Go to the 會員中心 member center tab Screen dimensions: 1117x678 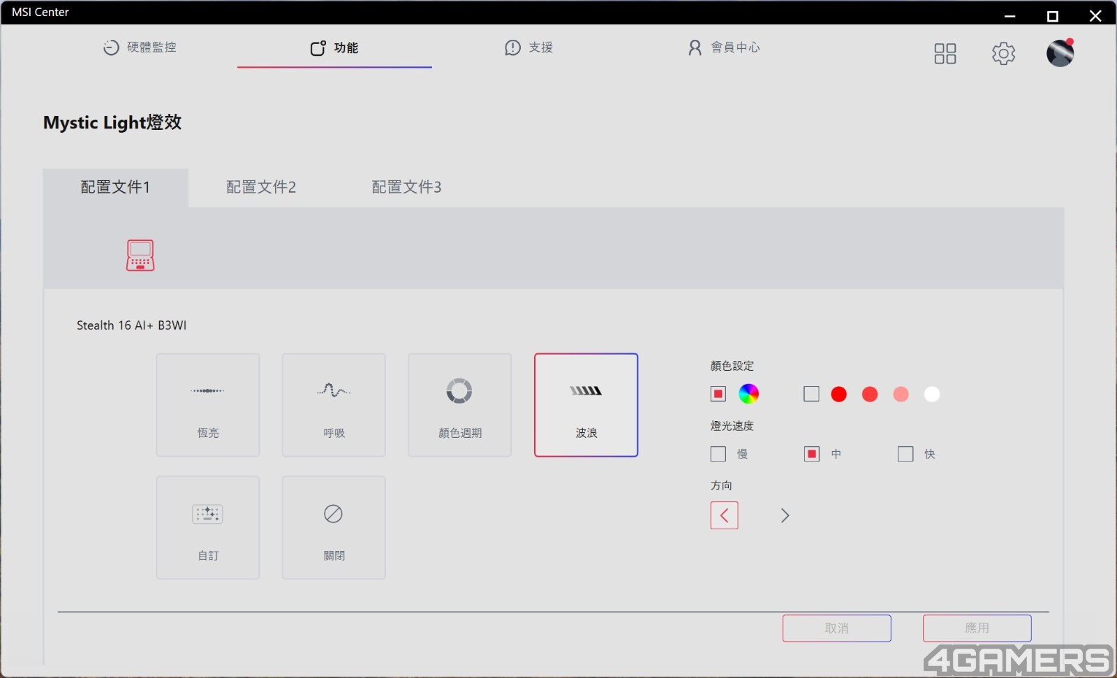pyautogui.click(x=724, y=47)
